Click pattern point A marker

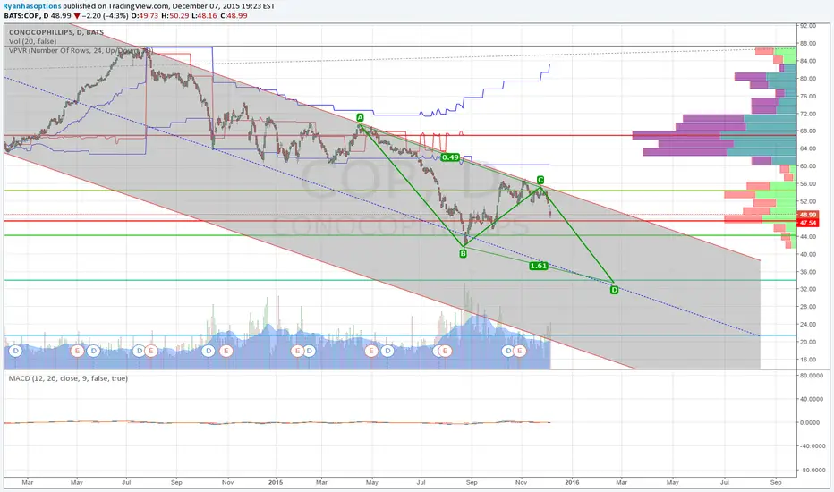(360, 117)
